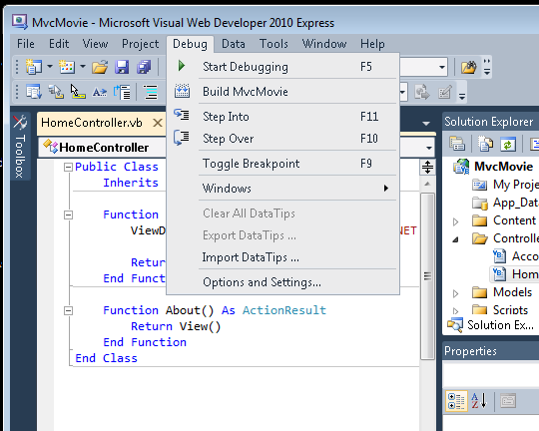539x431 pixels.
Task: Open the Project menu
Action: 141,44
